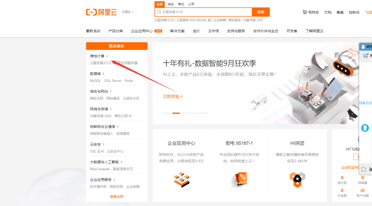Select the last banner carousel indicator

point(204,113)
